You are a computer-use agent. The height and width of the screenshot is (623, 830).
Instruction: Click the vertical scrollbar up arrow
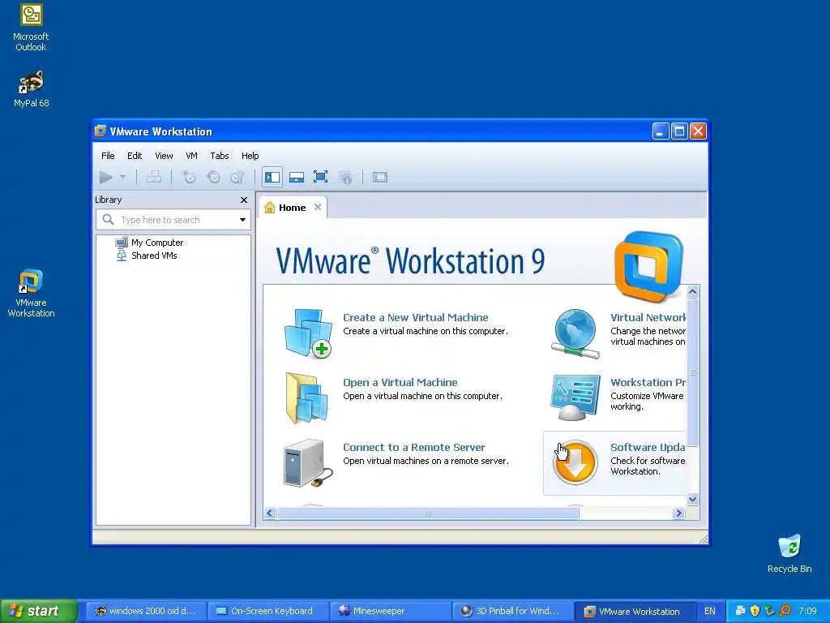click(693, 291)
